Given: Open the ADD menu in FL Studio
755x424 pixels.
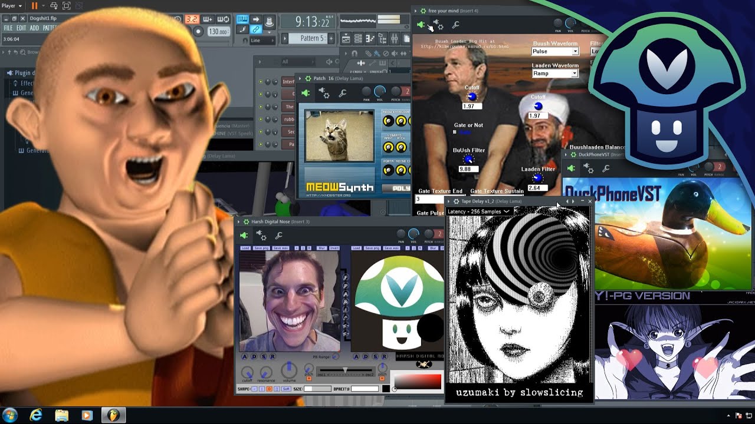Looking at the screenshot, I should point(34,28).
